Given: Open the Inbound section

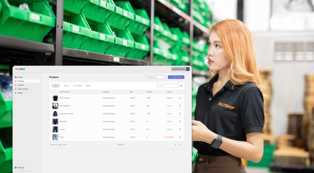Looking at the screenshot, I should pos(21,85).
